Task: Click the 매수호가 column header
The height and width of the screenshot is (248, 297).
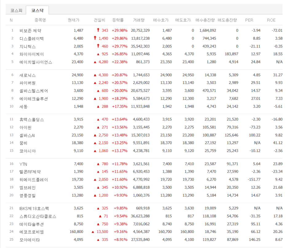Action: point(161,20)
